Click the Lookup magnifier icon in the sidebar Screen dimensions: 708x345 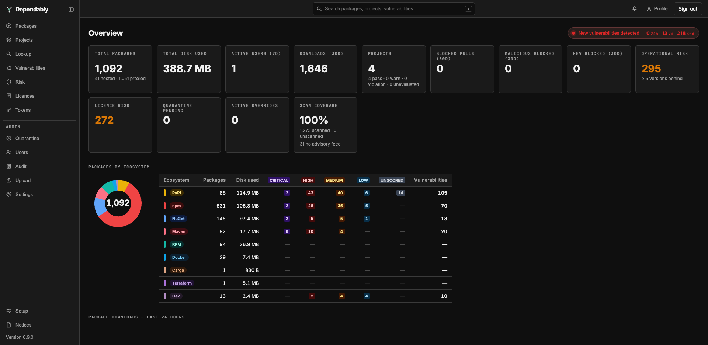point(9,54)
